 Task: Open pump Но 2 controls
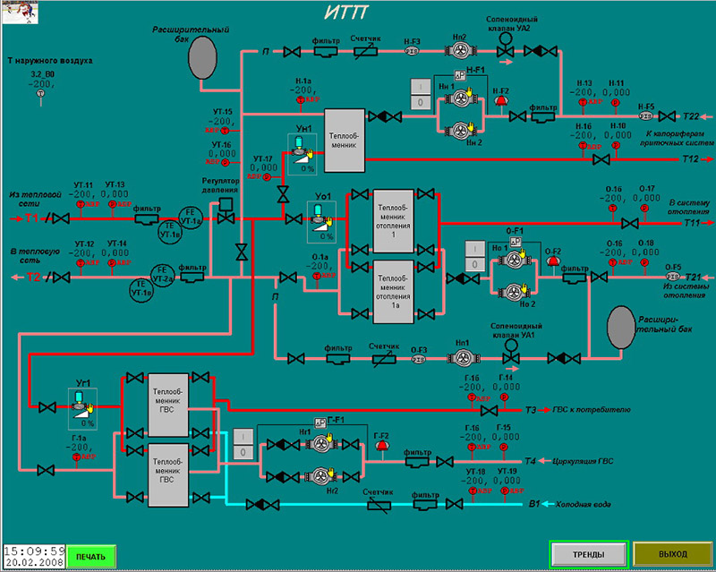pos(513,292)
